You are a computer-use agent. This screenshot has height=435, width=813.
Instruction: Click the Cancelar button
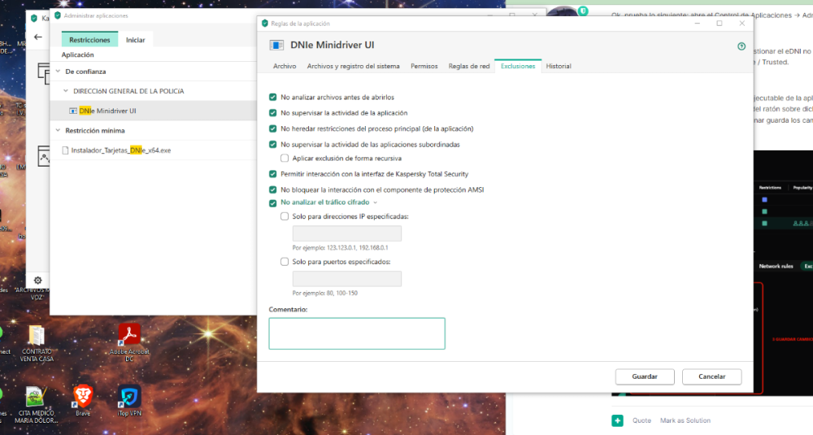[x=711, y=376]
